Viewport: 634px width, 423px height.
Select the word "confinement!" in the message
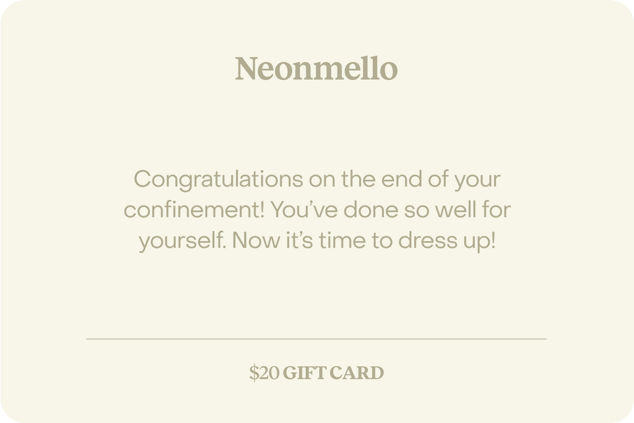click(195, 210)
